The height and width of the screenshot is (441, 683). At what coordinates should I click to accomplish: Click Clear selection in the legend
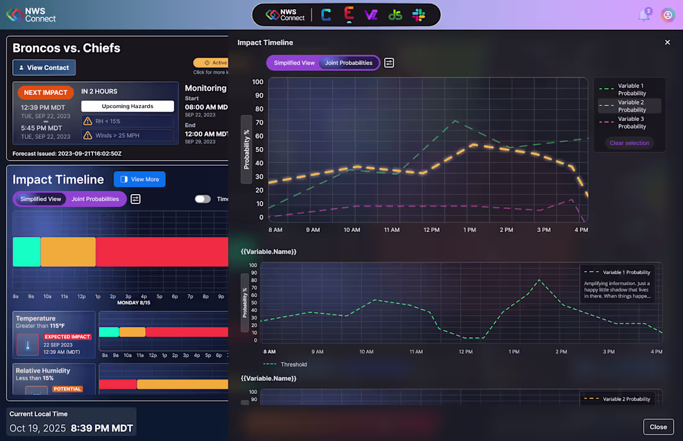[629, 143]
